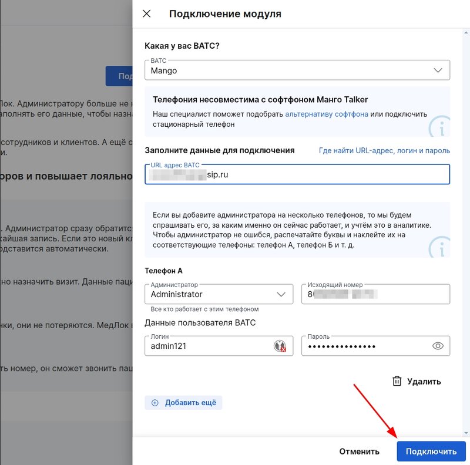Click the Подключить button
The width and height of the screenshot is (470, 465).
[x=431, y=451]
